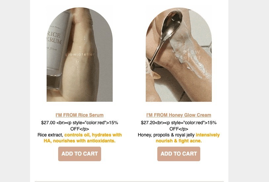
Task: Click the 'OFF</p>' text under Honey Glow Cream price
Action: [x=179, y=129]
